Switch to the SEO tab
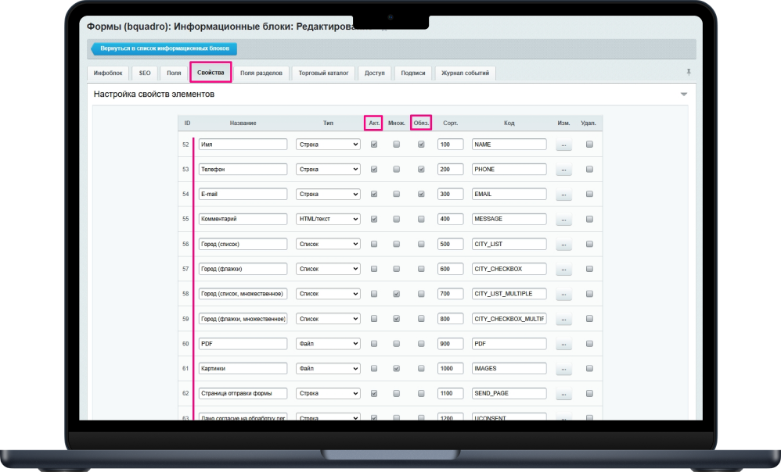This screenshot has width=781, height=472. 145,73
